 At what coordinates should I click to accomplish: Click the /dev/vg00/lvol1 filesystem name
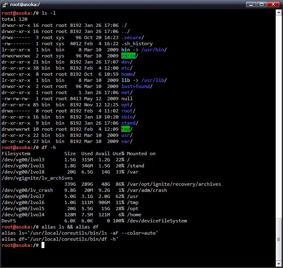(x=23, y=166)
